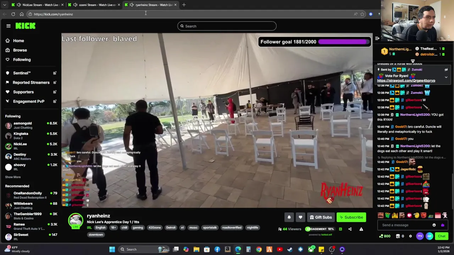Open Destiny channel from Following list
Screen dimensions: 454x255
pos(31,157)
